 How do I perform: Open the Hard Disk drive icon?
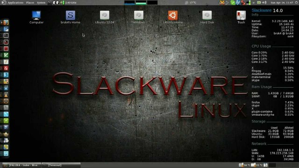[x=207, y=17]
